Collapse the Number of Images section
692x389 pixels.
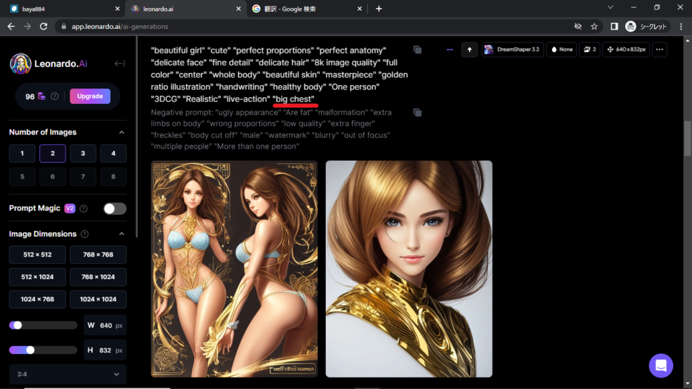[x=122, y=132]
